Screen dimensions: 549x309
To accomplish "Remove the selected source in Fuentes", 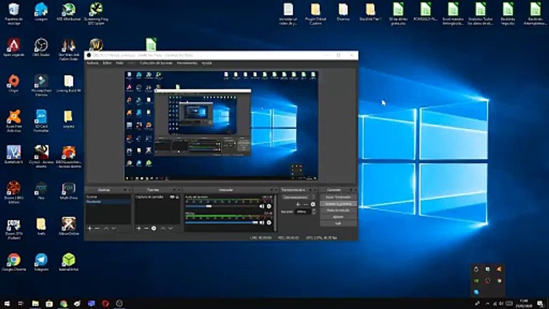I will click(146, 228).
